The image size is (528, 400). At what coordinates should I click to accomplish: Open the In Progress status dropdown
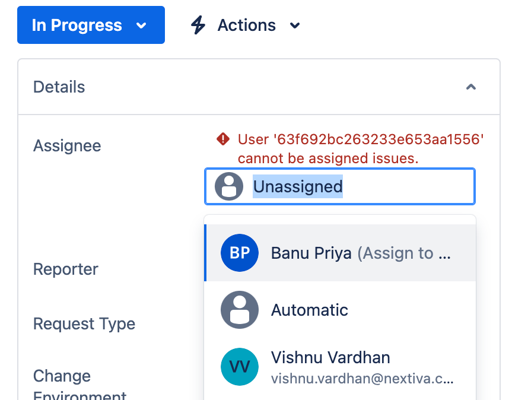[77, 26]
